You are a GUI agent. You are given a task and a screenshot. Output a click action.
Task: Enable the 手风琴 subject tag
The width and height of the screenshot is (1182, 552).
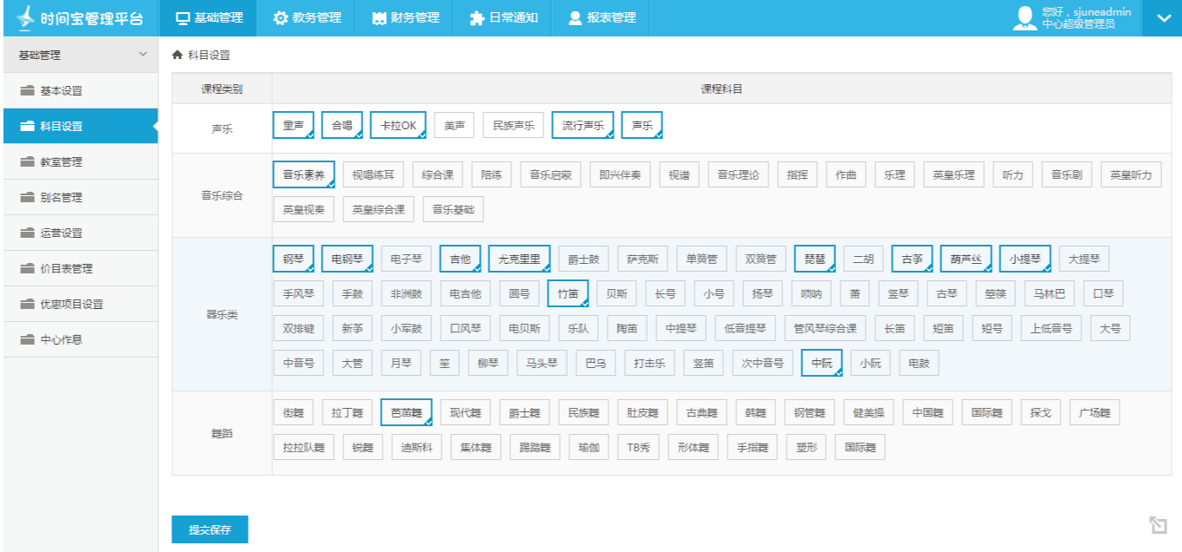tap(299, 293)
